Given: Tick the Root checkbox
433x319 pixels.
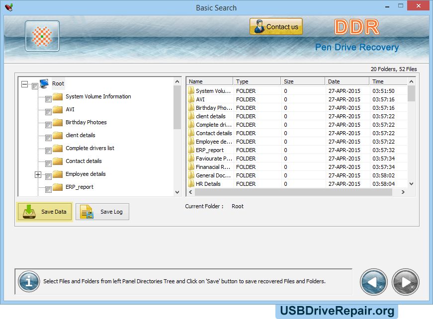Looking at the screenshot, I should 35,86.
